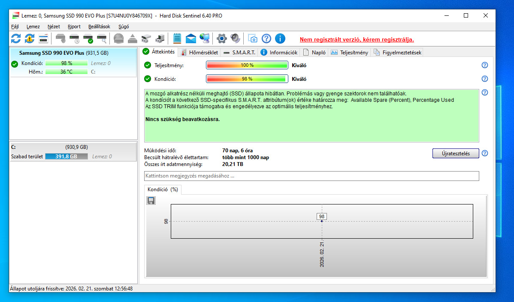Open settings via the gear icon
The width and height of the screenshot is (514, 302).
click(221, 38)
